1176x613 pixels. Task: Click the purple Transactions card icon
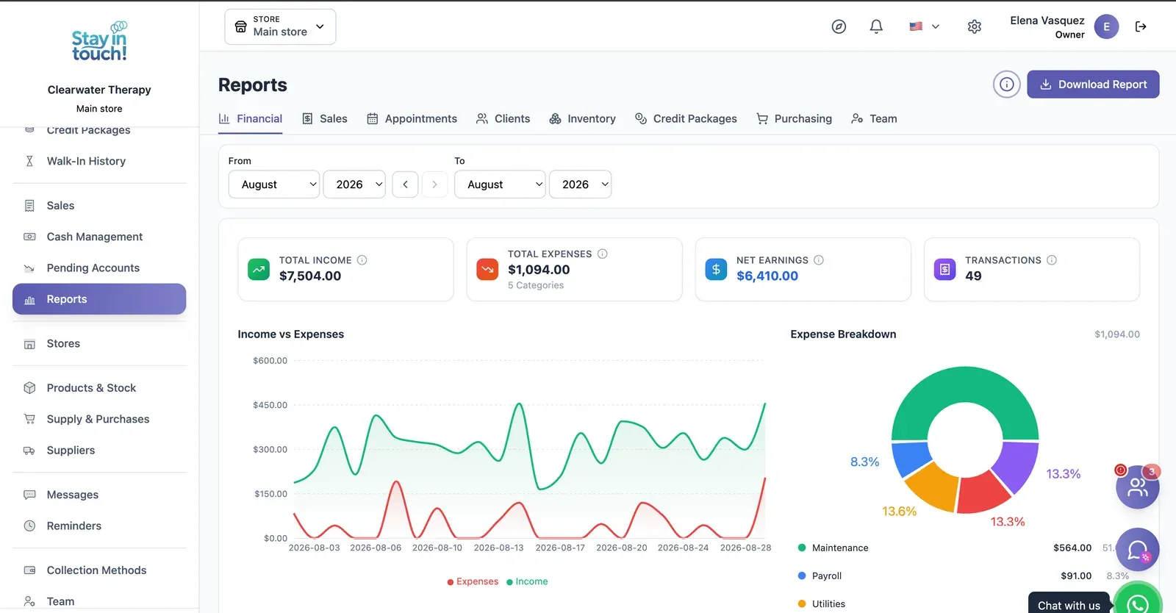(x=945, y=269)
